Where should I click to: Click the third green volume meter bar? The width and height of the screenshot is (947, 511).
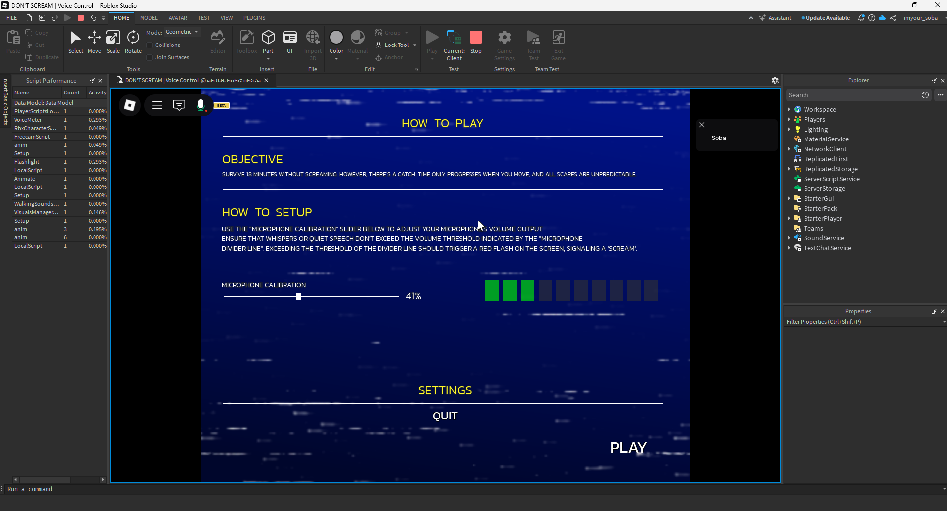click(527, 290)
